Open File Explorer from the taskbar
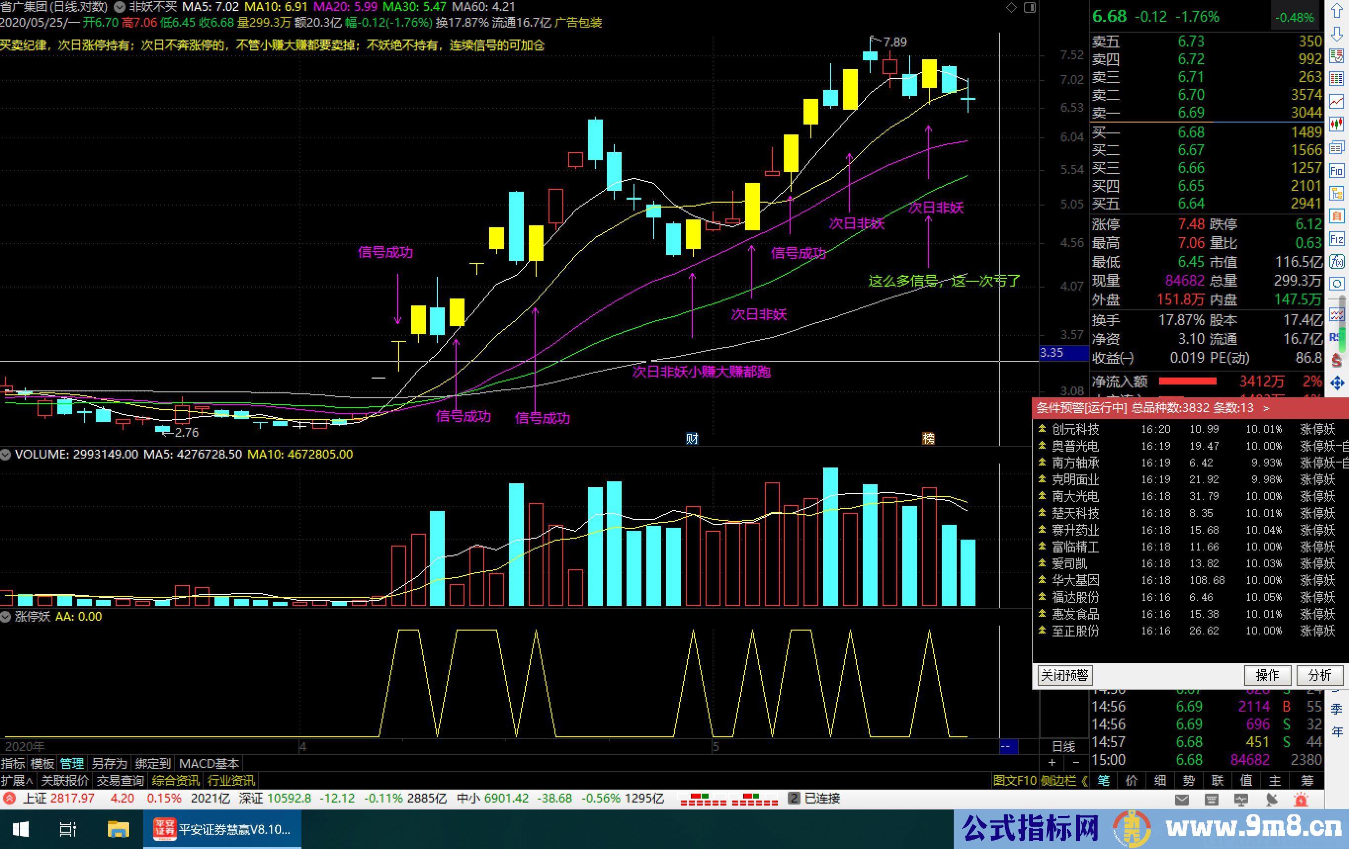The width and height of the screenshot is (1349, 849). [118, 829]
